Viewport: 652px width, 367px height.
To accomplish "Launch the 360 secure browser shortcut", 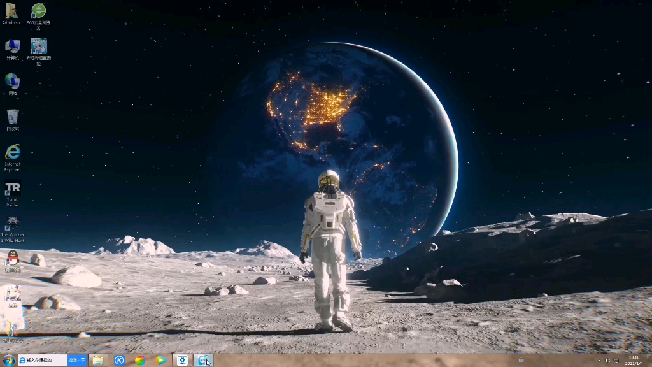I will tap(39, 15).
